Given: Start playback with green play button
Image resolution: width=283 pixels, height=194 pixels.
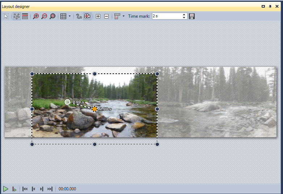Looking at the screenshot, I should (5, 189).
